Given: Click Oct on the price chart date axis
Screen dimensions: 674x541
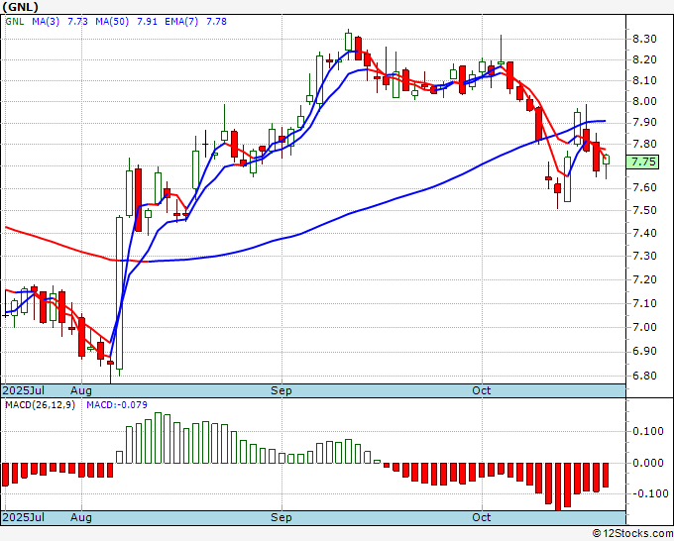Looking at the screenshot, I should (x=482, y=390).
